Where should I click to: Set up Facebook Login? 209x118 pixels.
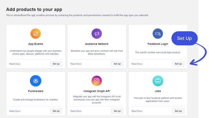tap(178, 64)
